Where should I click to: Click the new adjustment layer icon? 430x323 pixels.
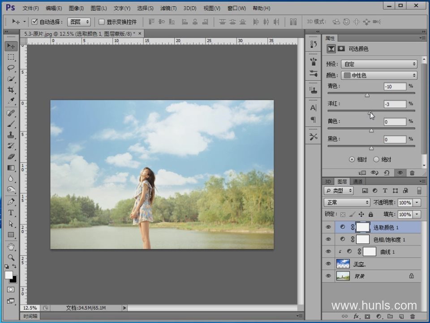[x=379, y=316]
